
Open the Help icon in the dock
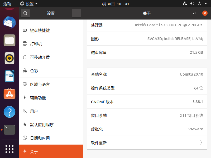coord(9,112)
